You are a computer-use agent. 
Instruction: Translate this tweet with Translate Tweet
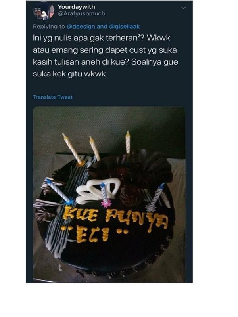[x=53, y=97]
